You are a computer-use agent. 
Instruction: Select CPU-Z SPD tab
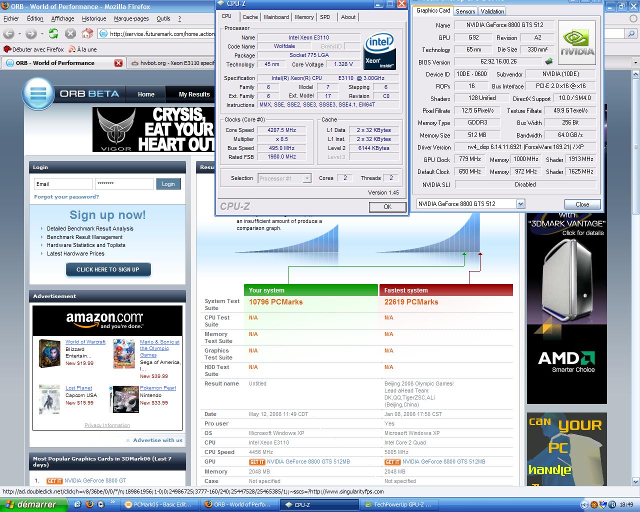(x=325, y=17)
